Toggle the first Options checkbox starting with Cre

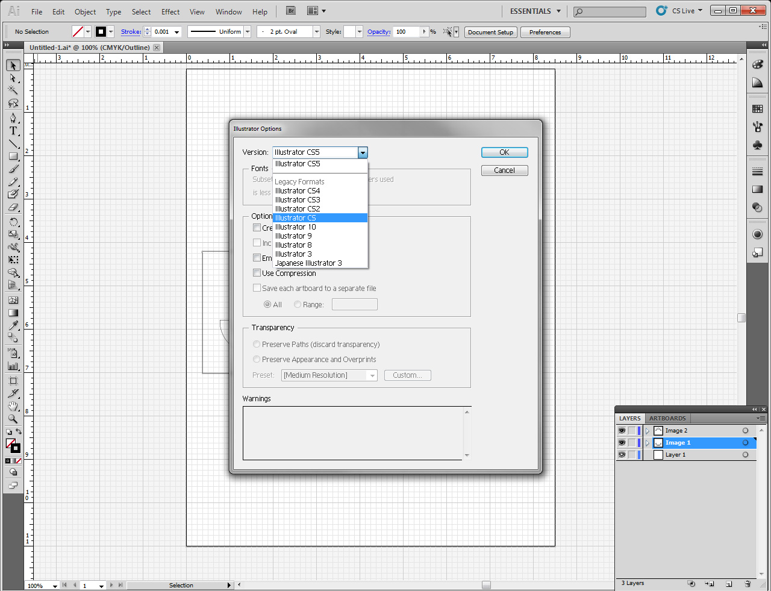click(257, 228)
